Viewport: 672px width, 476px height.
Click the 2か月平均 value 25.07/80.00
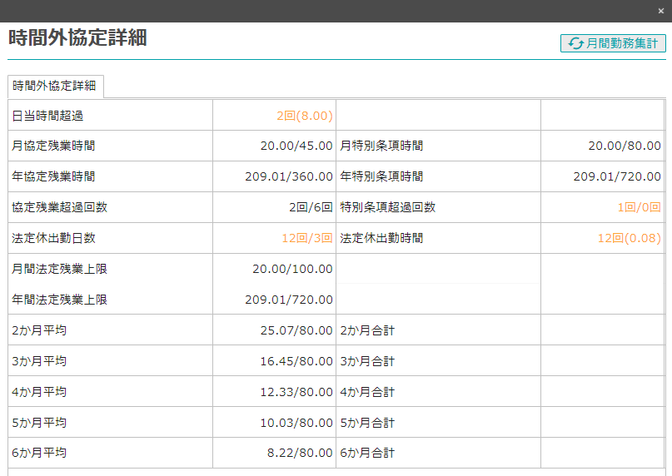point(296,330)
